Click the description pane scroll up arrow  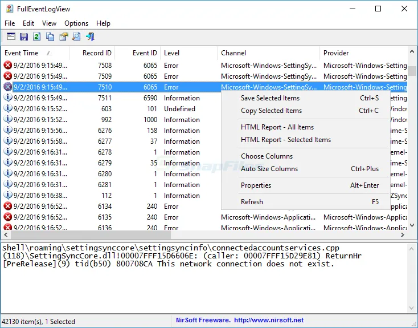(412, 249)
